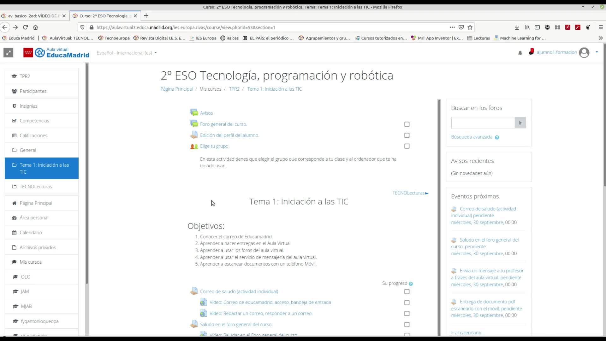Open Calificaciones in the left navigation
606x341 pixels.
(x=33, y=135)
